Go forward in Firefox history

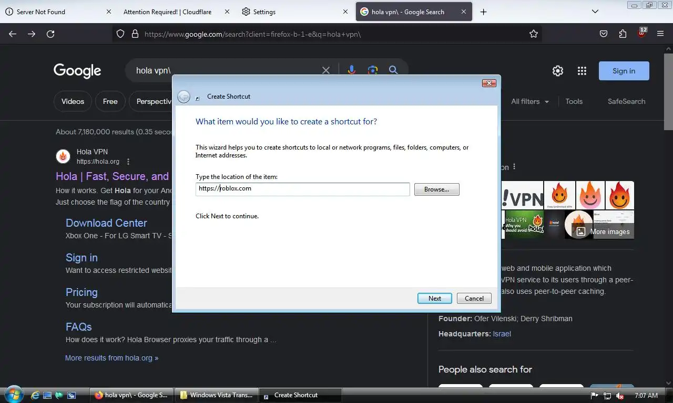[32, 34]
